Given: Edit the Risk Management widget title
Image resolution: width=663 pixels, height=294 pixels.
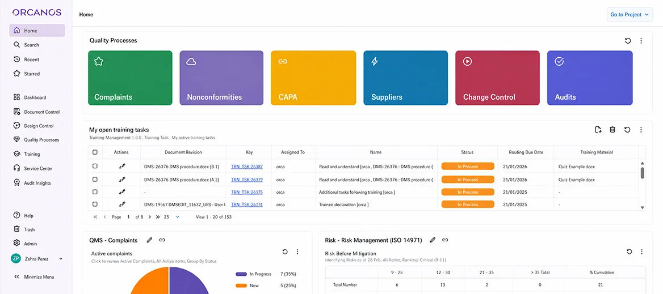Looking at the screenshot, I should (433, 240).
